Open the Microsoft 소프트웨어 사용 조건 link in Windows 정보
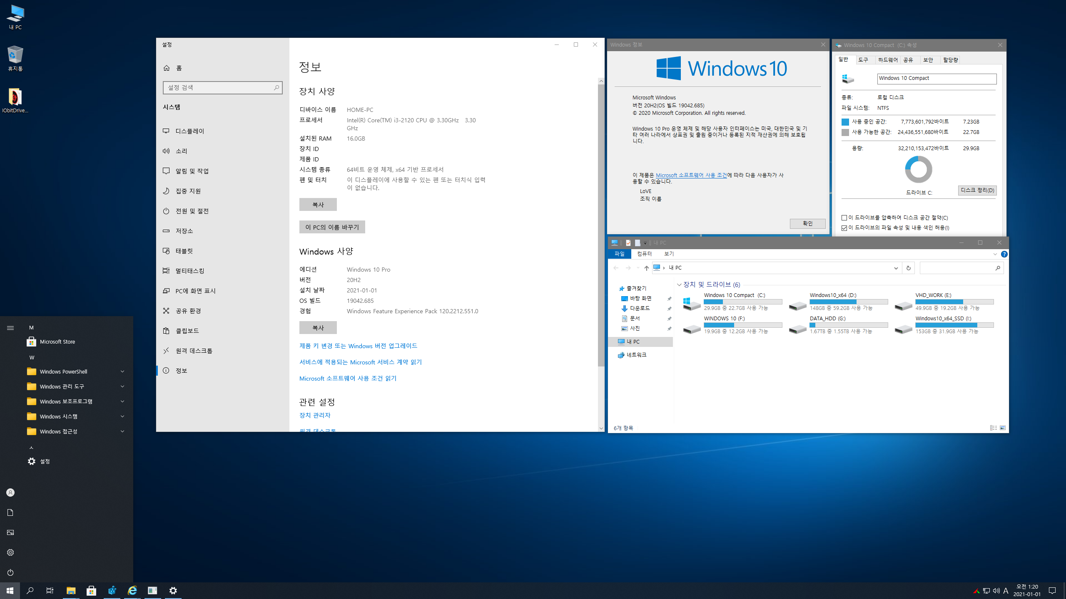Screen dimensions: 1066x599 click(x=691, y=176)
